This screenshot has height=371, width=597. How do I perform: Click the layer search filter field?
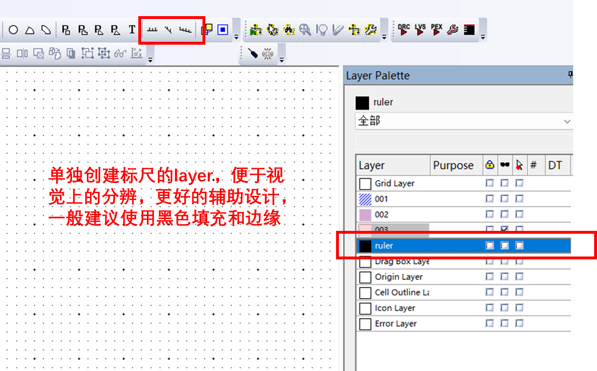[464, 142]
